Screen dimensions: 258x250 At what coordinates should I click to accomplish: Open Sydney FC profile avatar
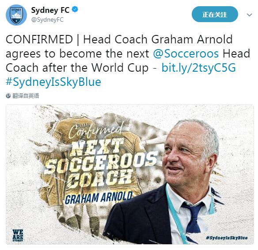[x=16, y=15]
